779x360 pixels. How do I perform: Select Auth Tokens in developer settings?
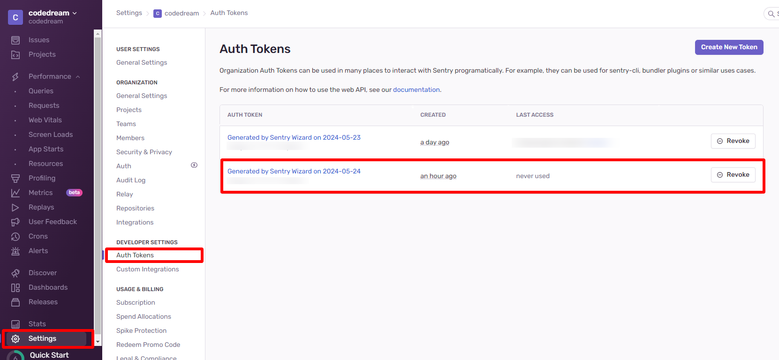(x=135, y=255)
